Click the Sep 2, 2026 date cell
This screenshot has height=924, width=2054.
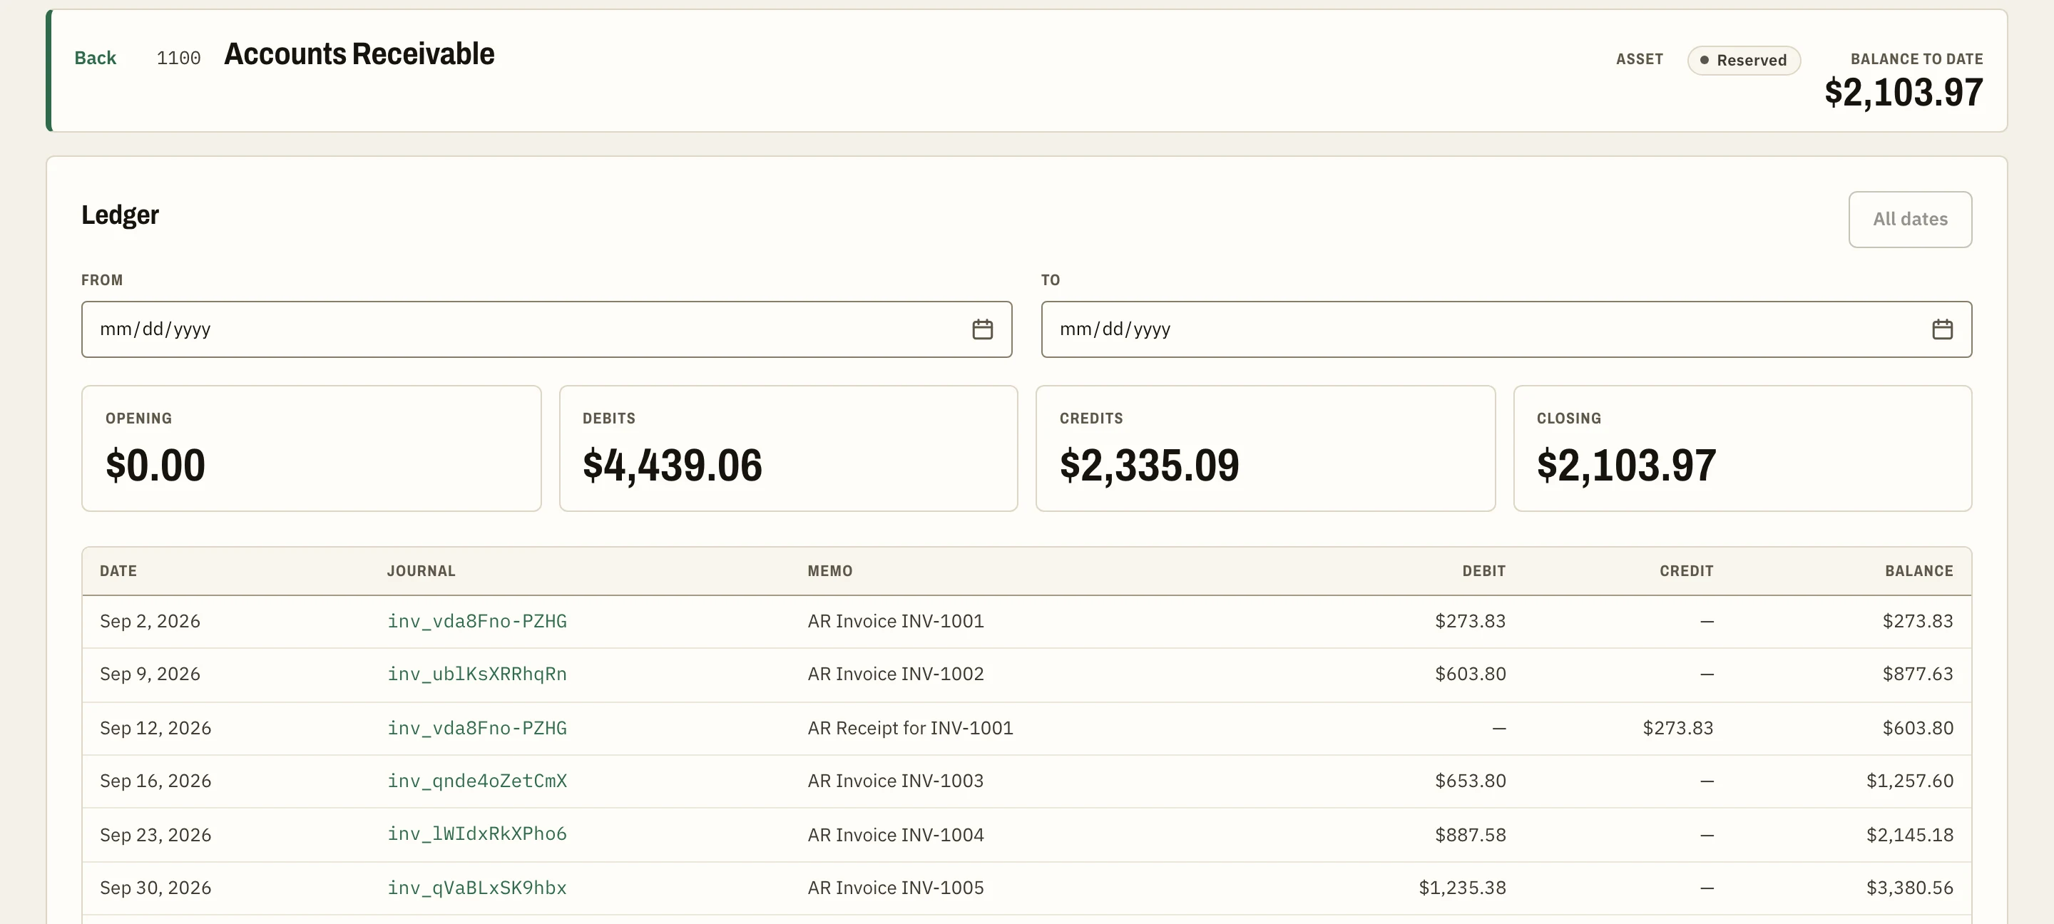pyautogui.click(x=150, y=622)
